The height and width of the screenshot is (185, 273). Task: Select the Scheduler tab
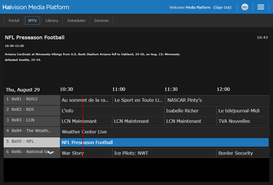[76, 20]
